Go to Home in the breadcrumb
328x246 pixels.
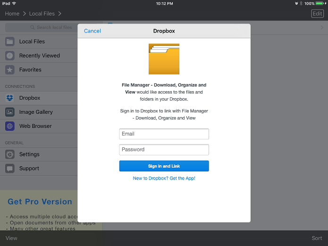[12, 14]
